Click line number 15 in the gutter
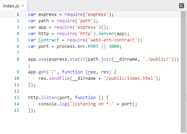Viewport: 187px width, 134px height. 17,110
